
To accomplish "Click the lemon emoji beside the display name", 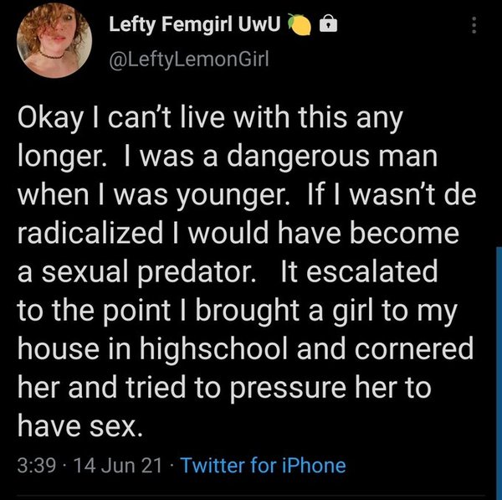I will coord(299,26).
